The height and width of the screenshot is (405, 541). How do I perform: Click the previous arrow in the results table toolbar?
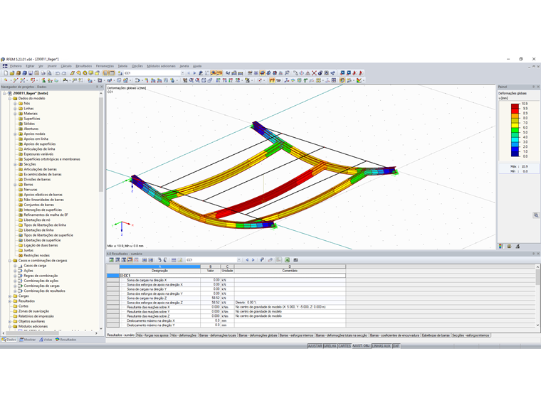[x=247, y=260]
